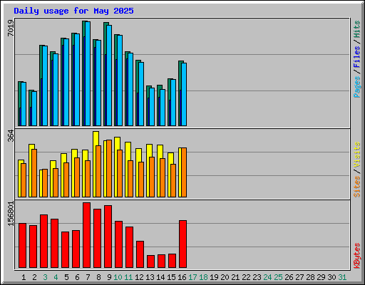
Task: Click day 24 on the x-axis
Action: tap(267, 277)
